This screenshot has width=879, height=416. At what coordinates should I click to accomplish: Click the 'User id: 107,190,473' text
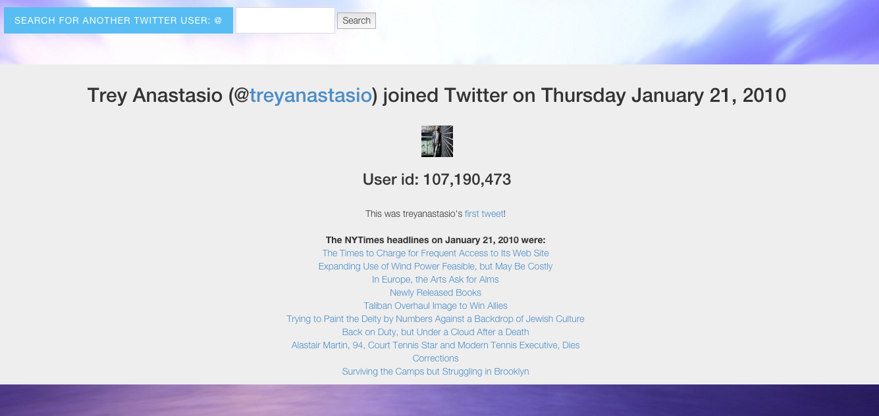point(437,179)
